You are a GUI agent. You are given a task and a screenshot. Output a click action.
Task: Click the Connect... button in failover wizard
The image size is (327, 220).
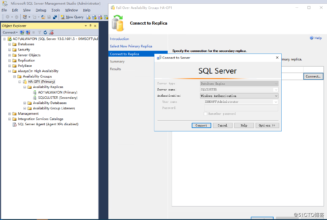(313, 76)
